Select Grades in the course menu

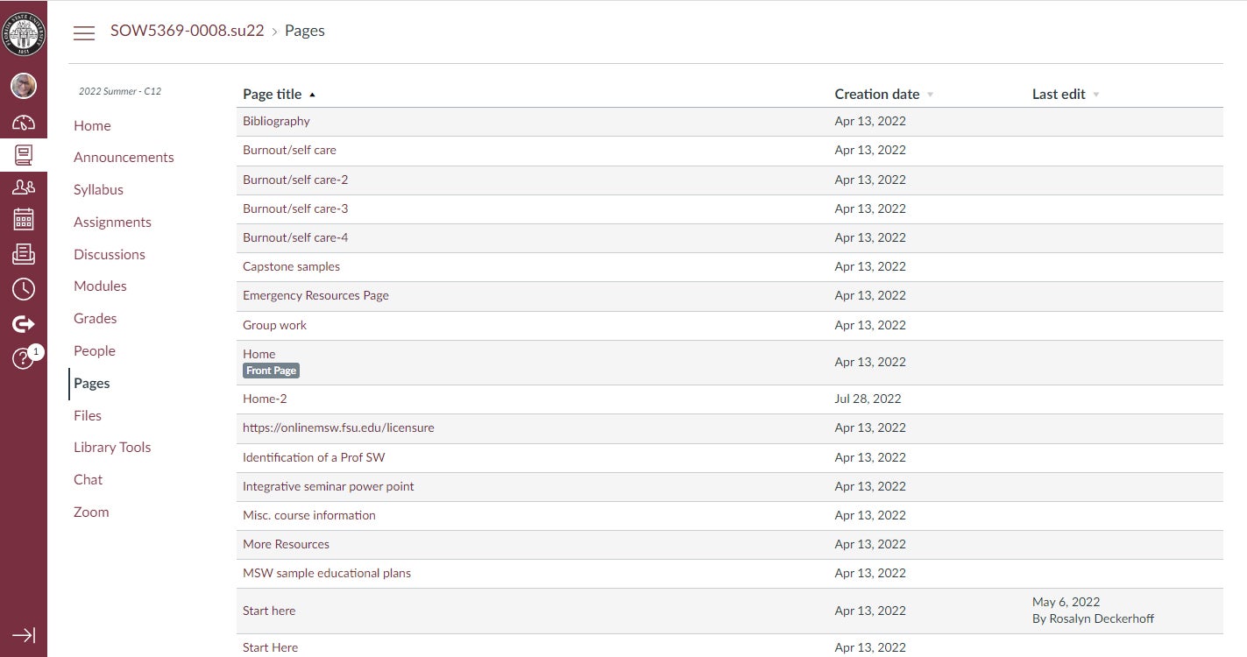[95, 319]
